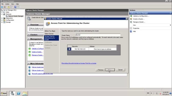Image resolution: width=172 pixels, height=96 pixels.
Task: Open Windows Explorer from the taskbar
Action: (25, 93)
